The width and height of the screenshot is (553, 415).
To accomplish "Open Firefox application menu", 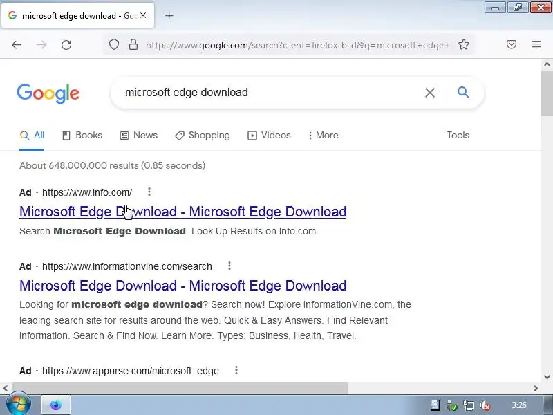I will tap(536, 45).
